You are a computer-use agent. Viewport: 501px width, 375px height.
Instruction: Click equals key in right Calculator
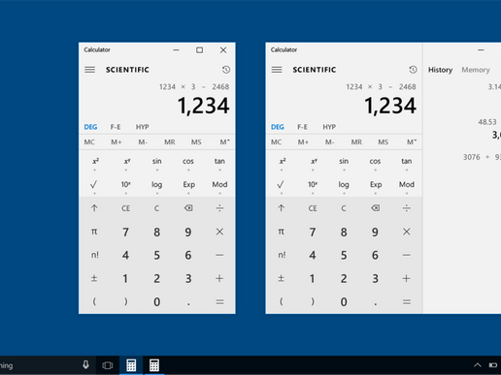point(407,302)
